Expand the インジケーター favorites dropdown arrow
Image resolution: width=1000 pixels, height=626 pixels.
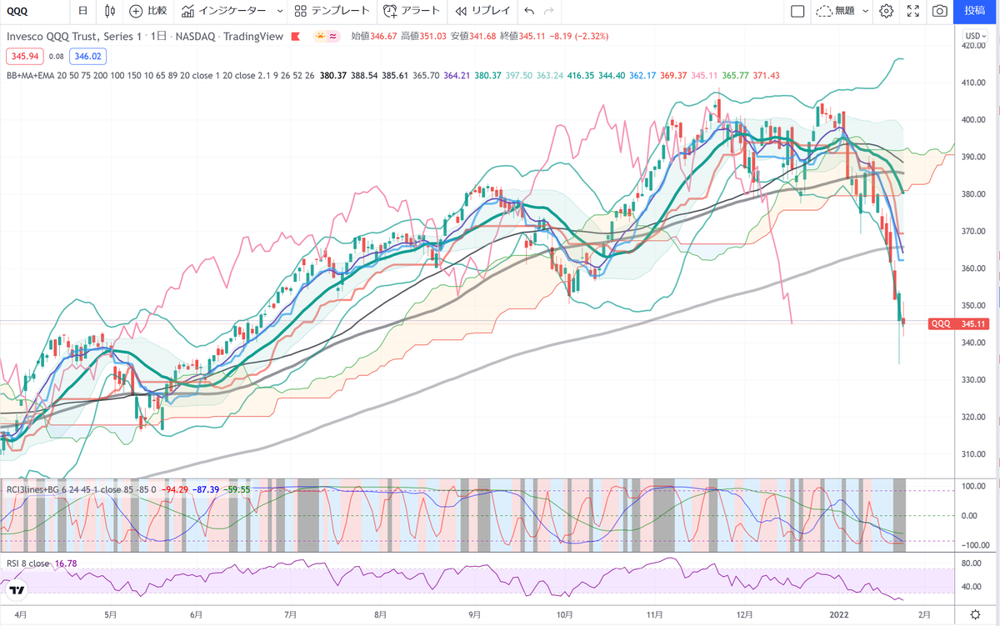tap(278, 11)
